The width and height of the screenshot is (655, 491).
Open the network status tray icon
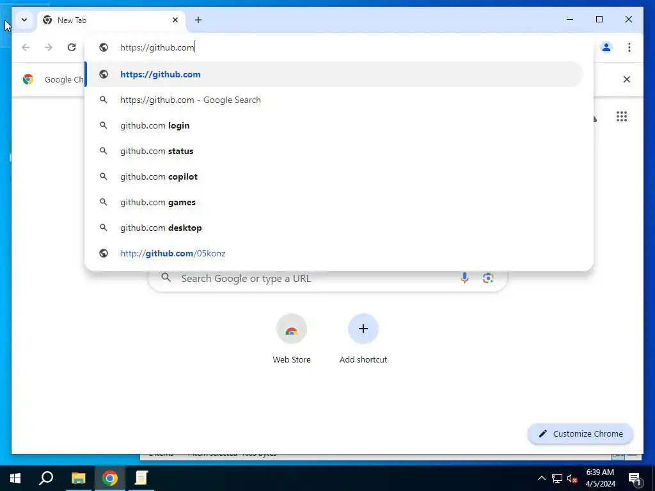pos(557,478)
